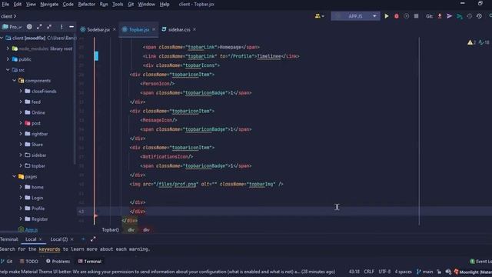Open the TODO tool window

click(x=28, y=262)
